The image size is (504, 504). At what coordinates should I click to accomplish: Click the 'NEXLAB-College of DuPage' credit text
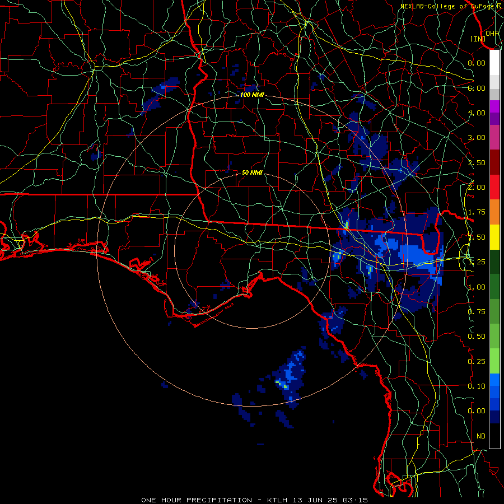(x=447, y=6)
